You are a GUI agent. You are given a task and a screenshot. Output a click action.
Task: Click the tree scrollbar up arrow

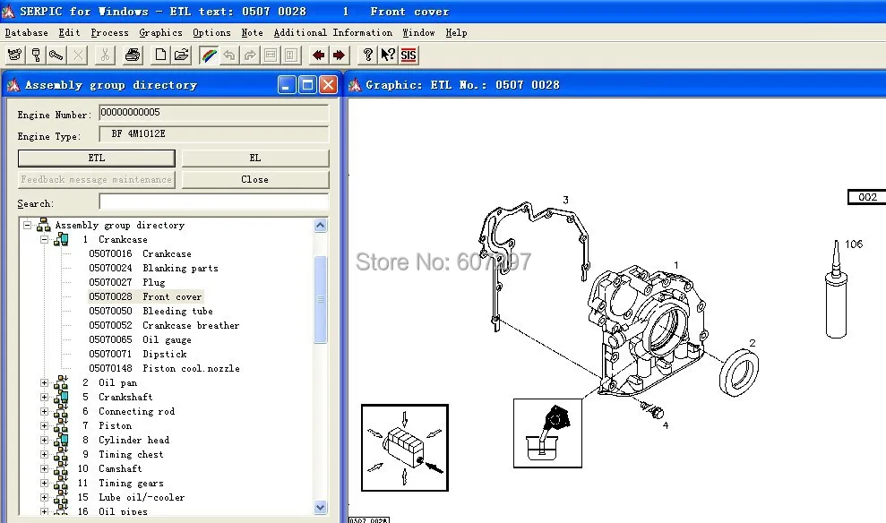(321, 226)
